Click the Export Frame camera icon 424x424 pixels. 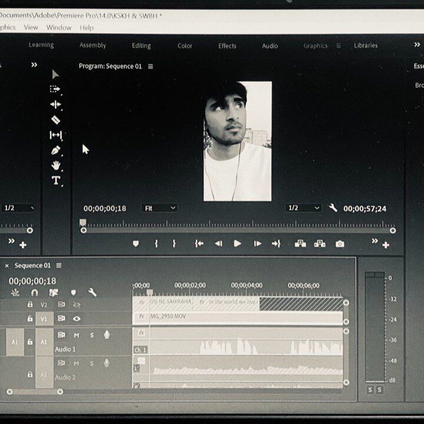pos(340,243)
